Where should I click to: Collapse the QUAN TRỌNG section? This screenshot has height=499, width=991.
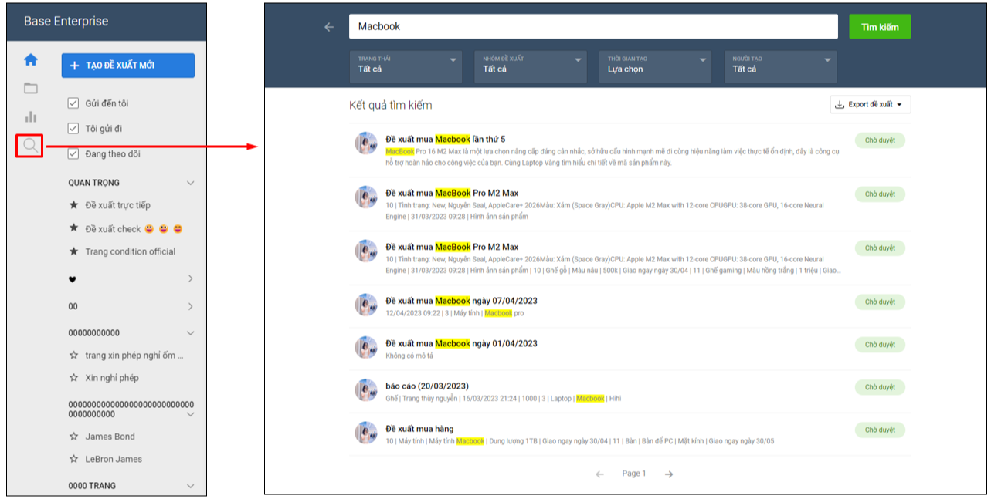[x=191, y=183]
